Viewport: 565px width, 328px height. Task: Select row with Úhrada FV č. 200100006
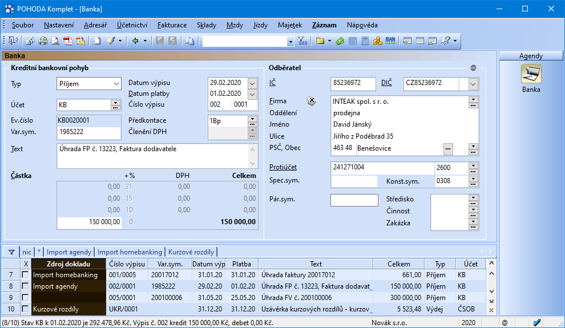click(243, 298)
